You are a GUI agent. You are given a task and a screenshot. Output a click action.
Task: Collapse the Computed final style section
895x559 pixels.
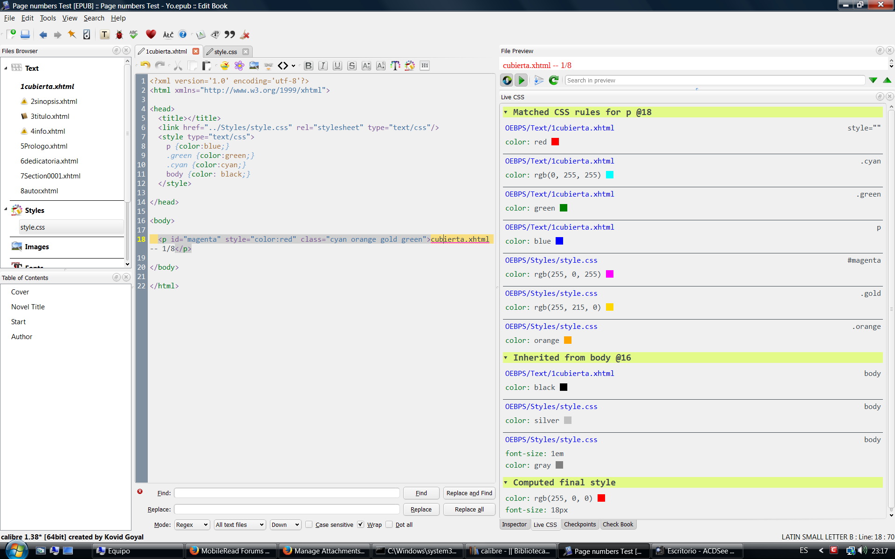506,483
